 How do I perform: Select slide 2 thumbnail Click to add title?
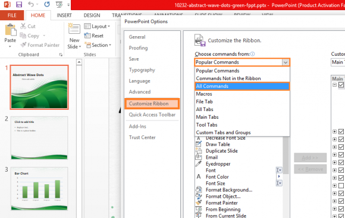point(39,138)
